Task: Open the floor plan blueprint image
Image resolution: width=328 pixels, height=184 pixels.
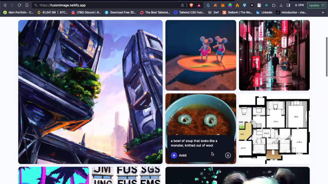Action: [x=274, y=129]
